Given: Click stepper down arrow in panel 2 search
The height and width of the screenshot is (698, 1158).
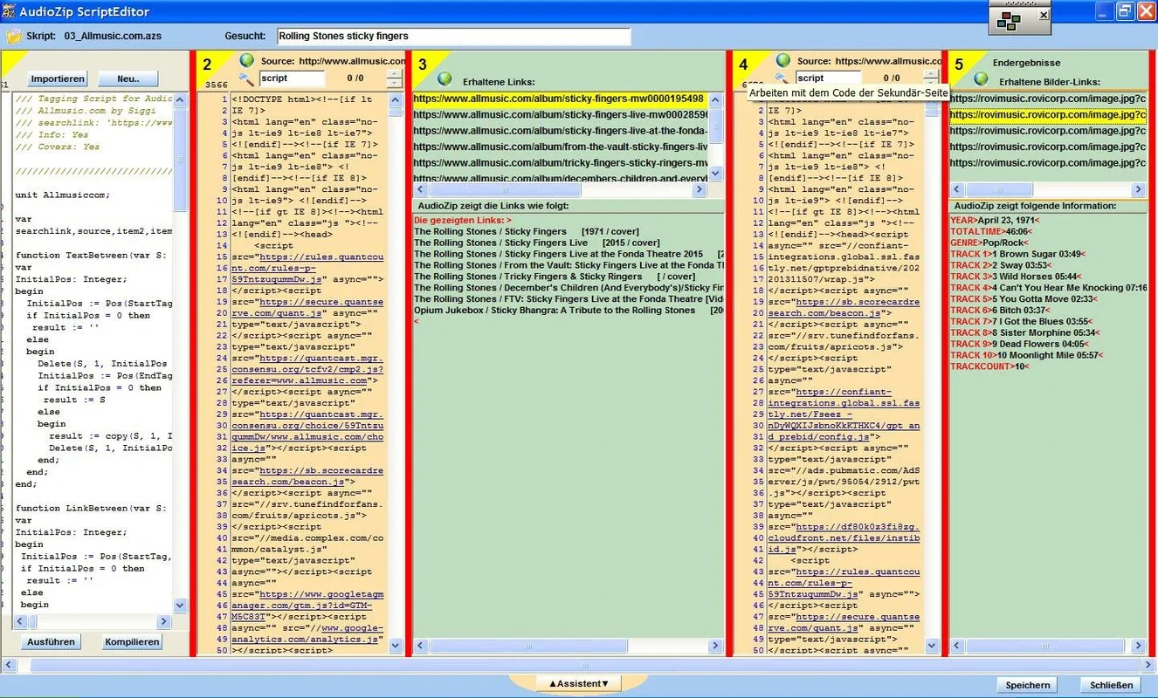Looking at the screenshot, I should [395, 83].
